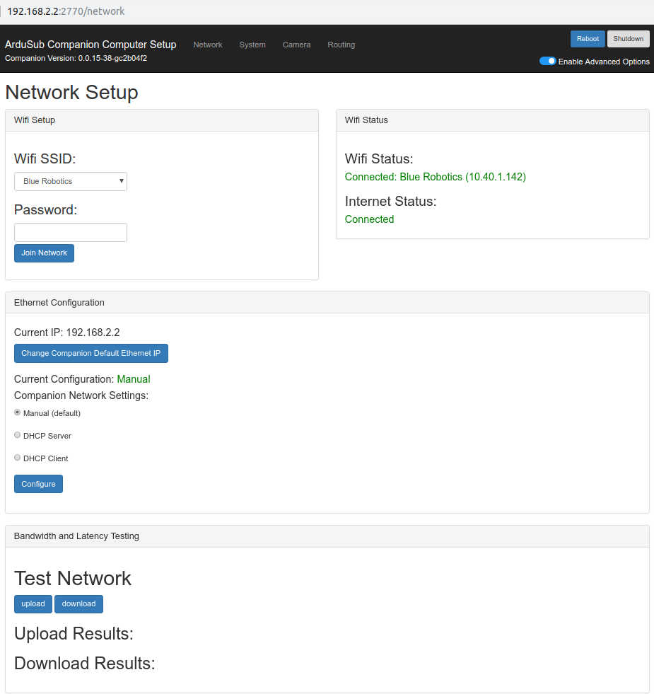Apply settings with the Configure button
654x694 pixels.
point(38,484)
